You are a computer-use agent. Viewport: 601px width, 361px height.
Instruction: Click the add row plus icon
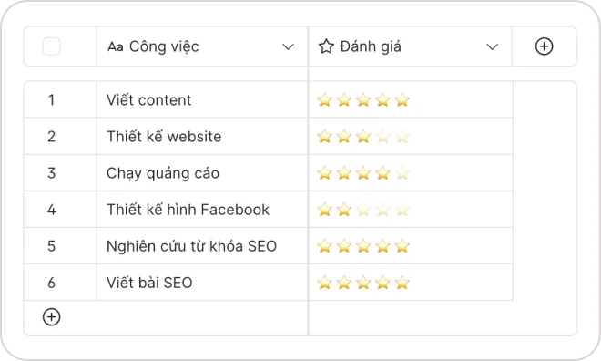click(51, 317)
